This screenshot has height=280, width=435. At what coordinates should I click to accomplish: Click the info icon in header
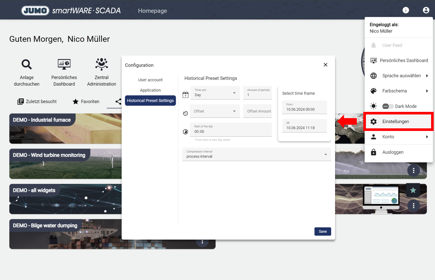(405, 10)
